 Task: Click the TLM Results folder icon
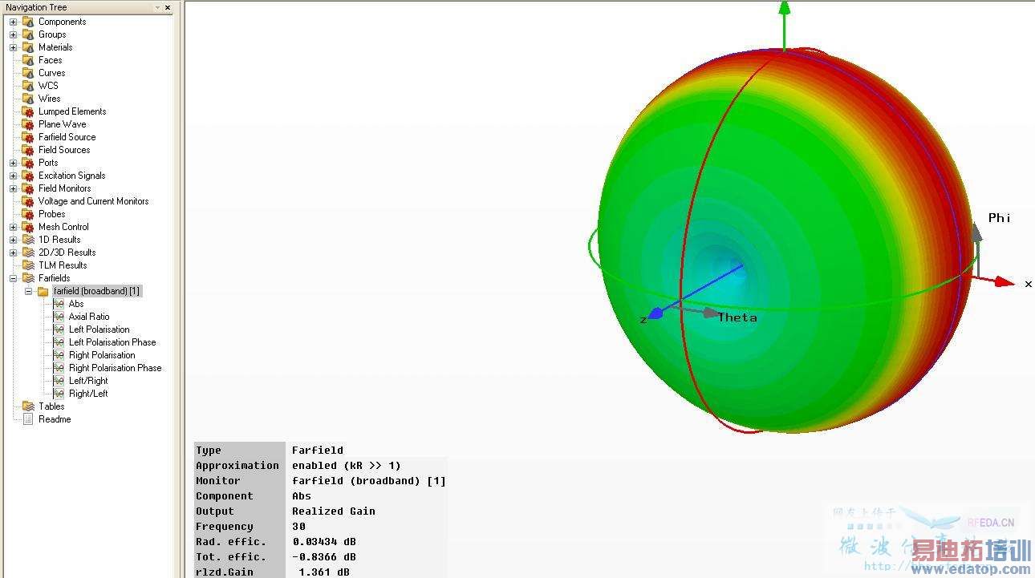tap(28, 265)
